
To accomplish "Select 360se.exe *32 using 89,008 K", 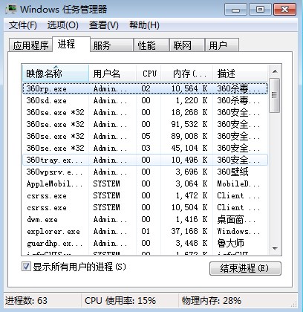I will pyautogui.click(x=145, y=136).
